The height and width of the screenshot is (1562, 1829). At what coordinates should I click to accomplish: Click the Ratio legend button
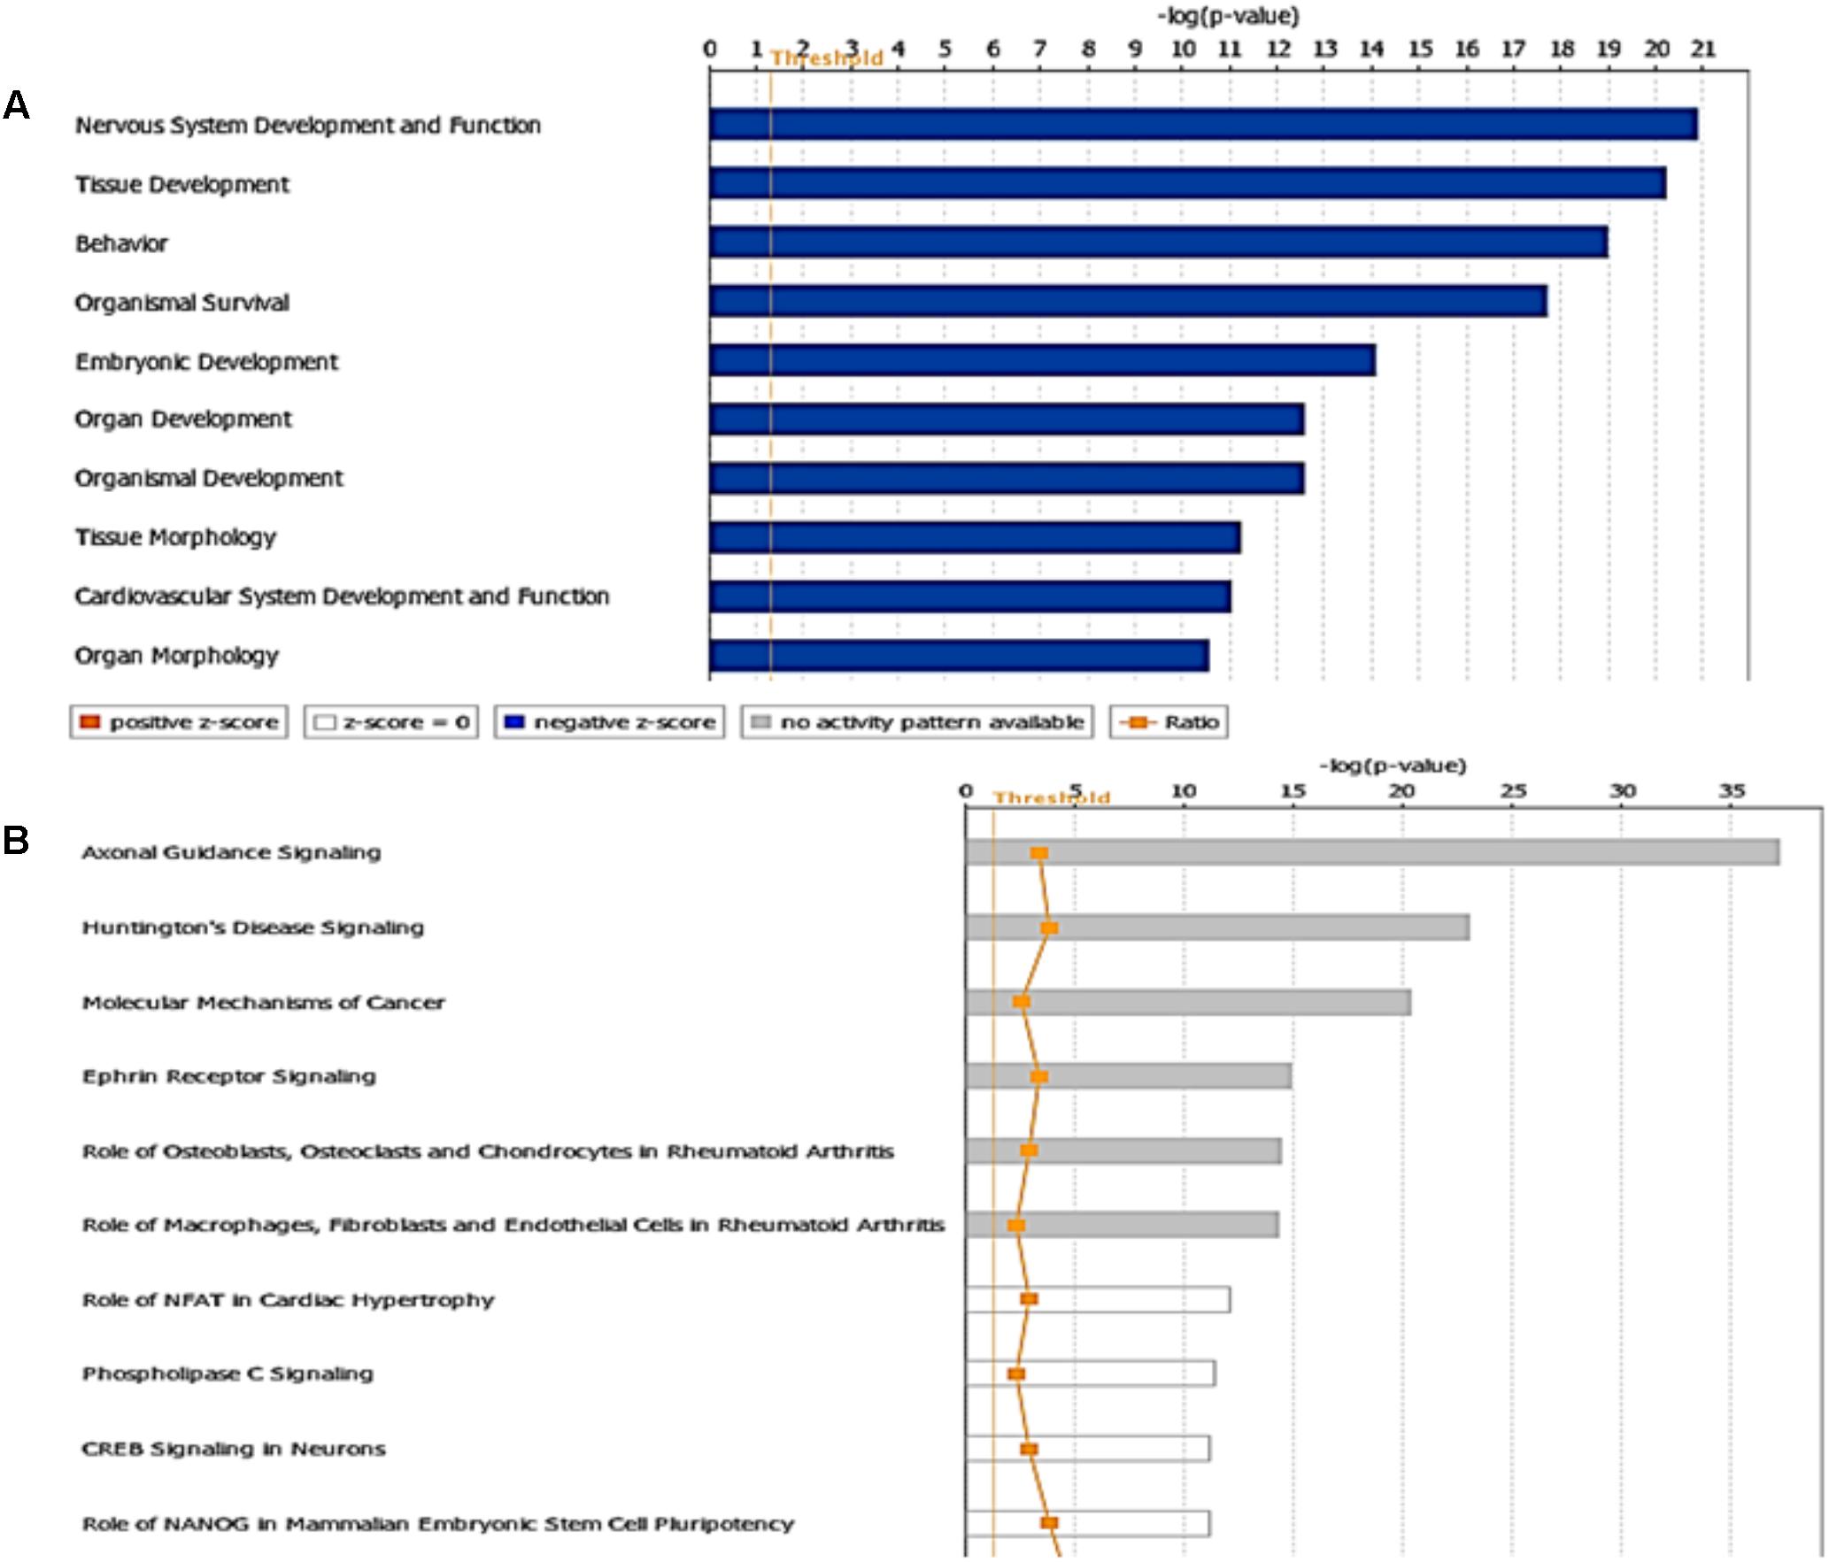tap(1169, 722)
